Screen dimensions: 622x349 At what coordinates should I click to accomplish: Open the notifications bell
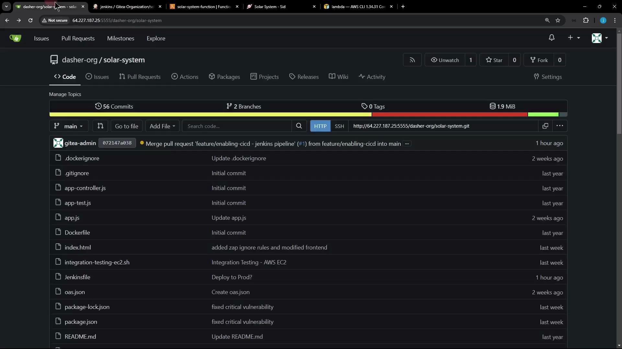coord(552,38)
